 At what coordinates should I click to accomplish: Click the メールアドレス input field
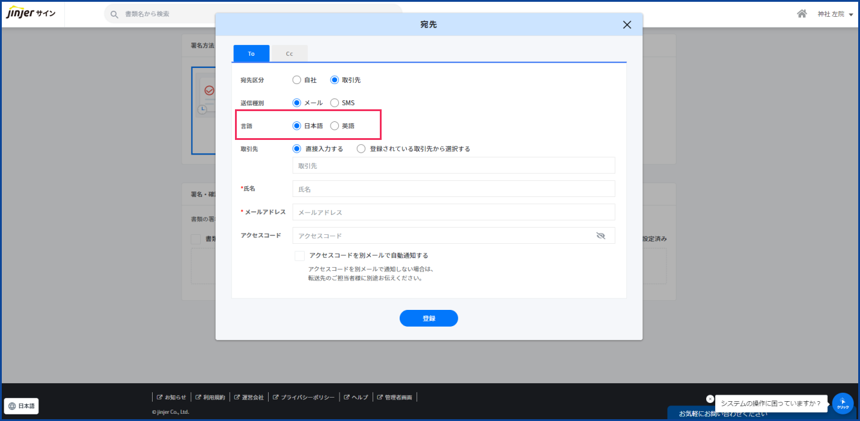click(x=453, y=213)
